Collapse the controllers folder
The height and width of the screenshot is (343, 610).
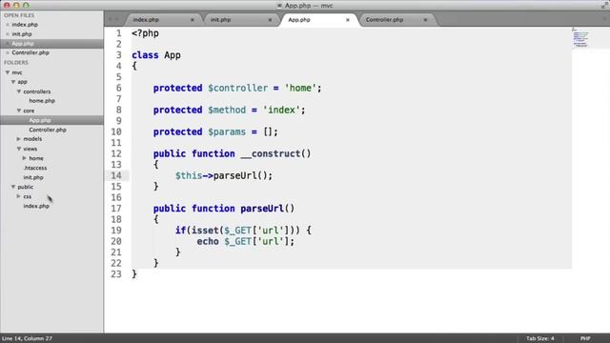(19, 91)
